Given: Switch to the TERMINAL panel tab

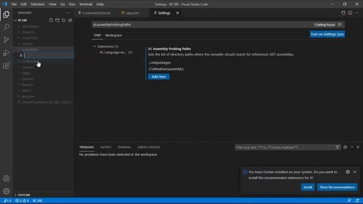Looking at the screenshot, I should 124,147.
